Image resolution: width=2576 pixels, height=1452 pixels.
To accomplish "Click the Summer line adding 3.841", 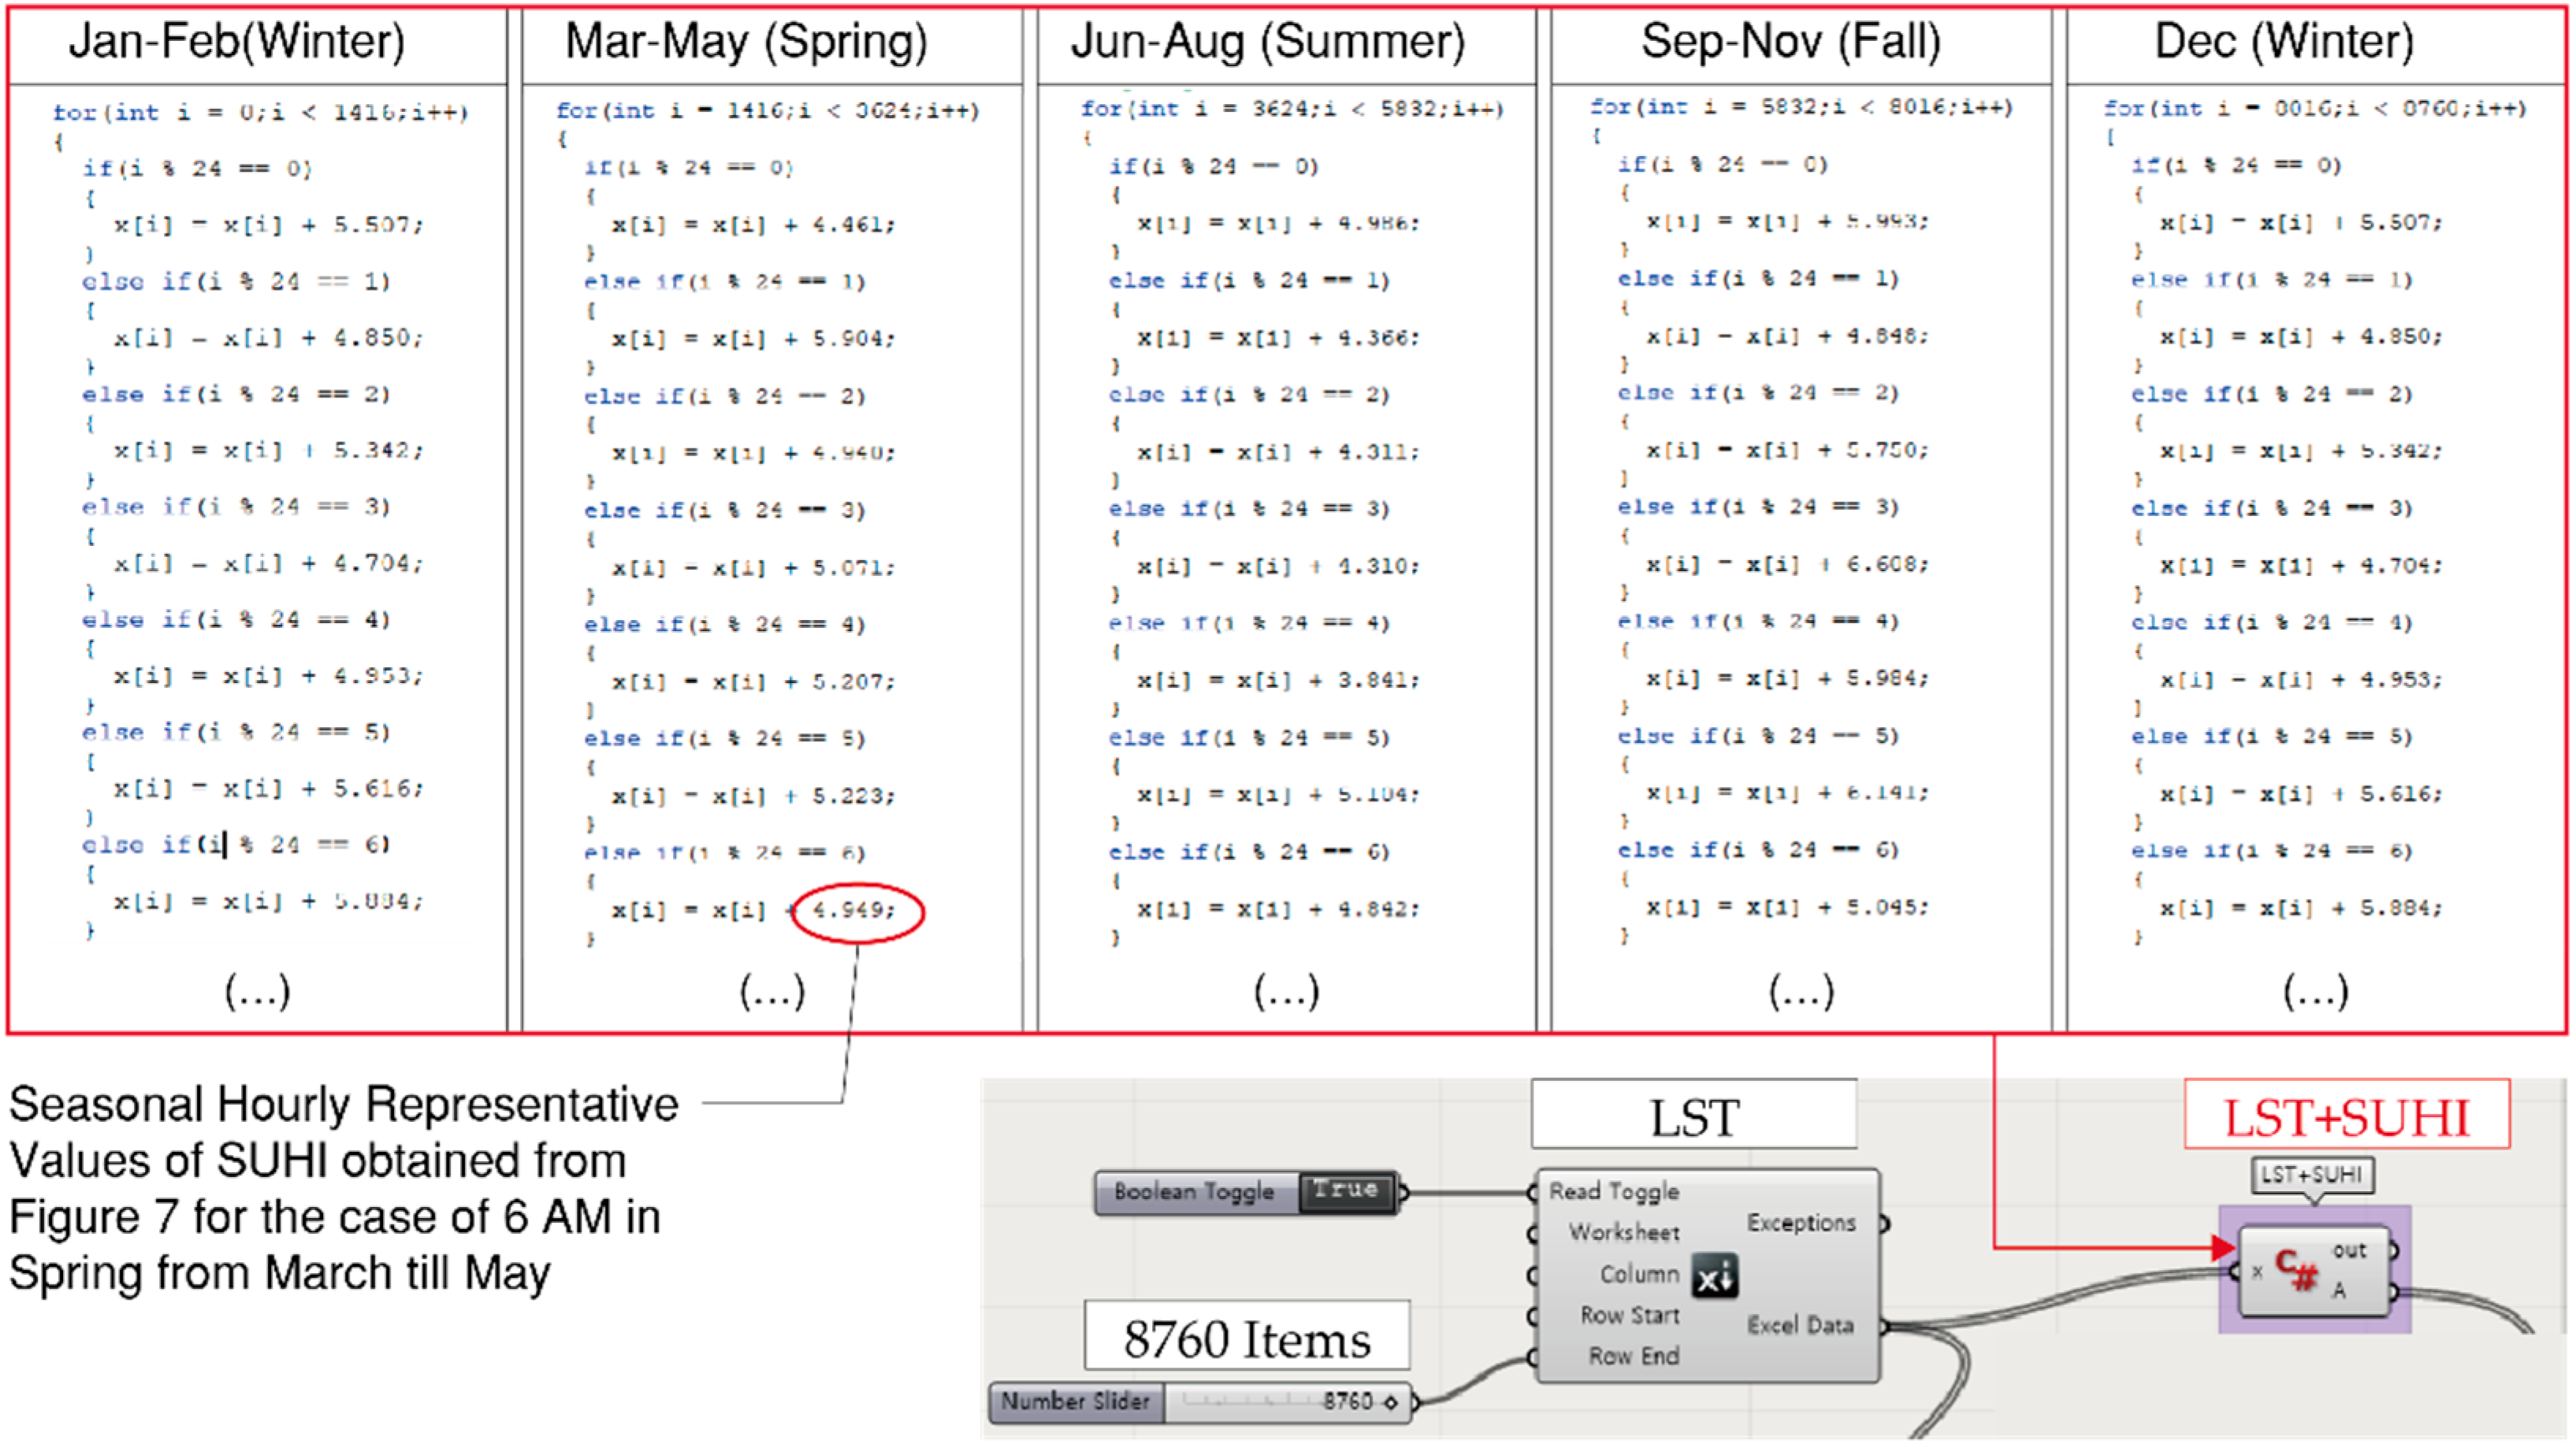I will [1278, 681].
